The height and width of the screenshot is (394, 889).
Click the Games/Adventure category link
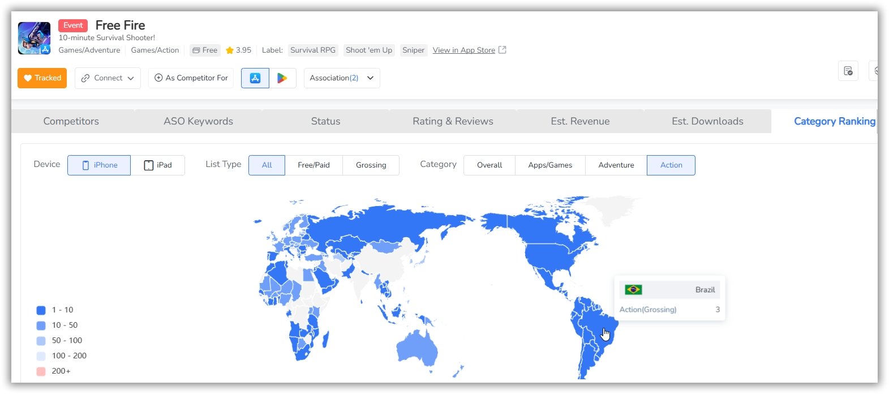click(x=89, y=50)
